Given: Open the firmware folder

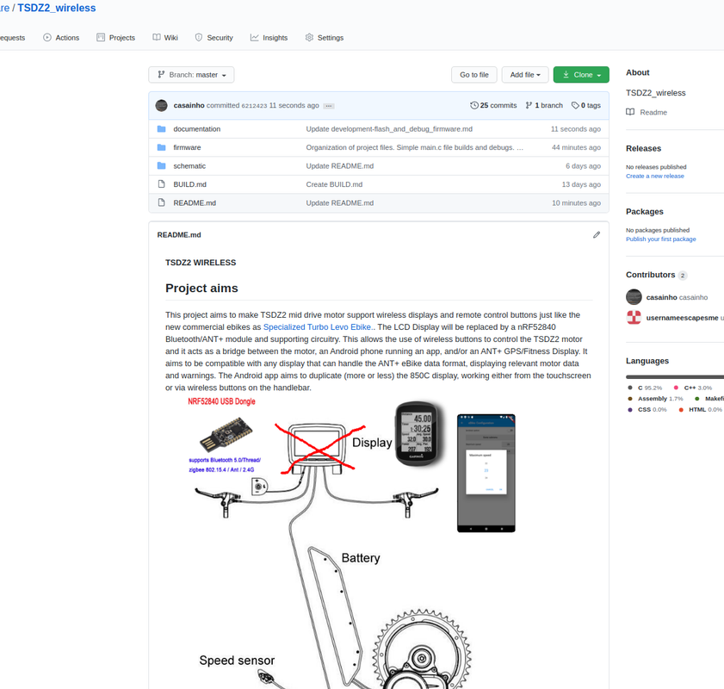Looking at the screenshot, I should [x=187, y=147].
